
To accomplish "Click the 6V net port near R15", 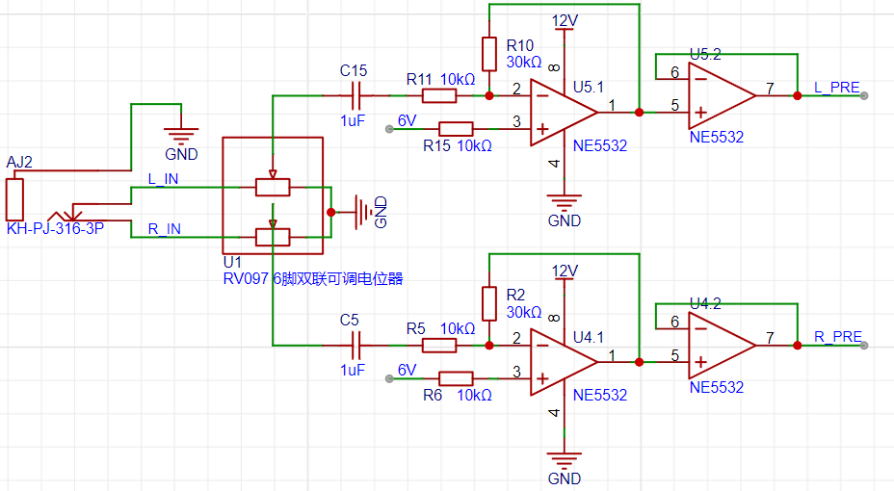I will tap(389, 129).
